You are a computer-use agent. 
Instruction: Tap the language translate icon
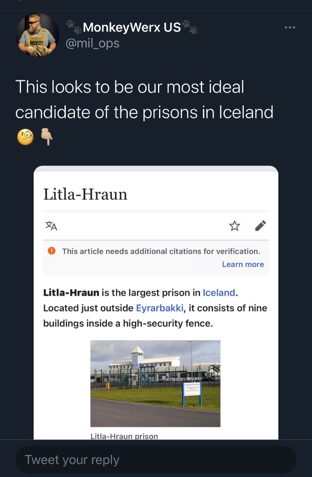[51, 226]
